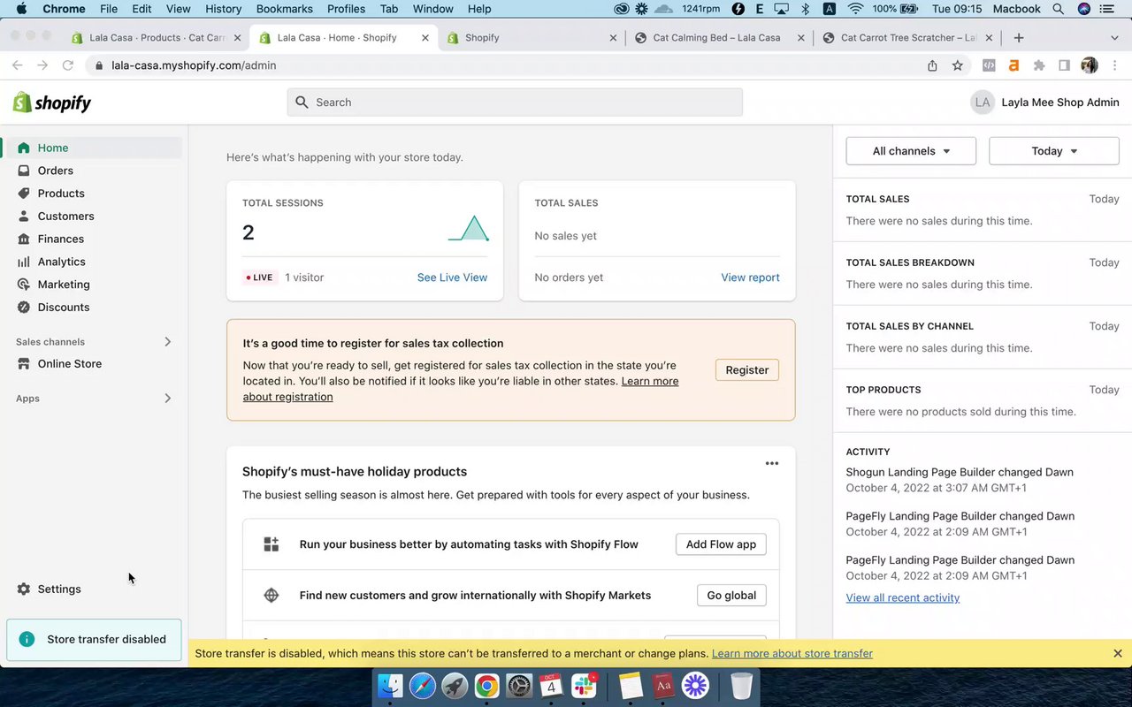
Task: Open Chrome profile picture icon
Action: (1090, 65)
